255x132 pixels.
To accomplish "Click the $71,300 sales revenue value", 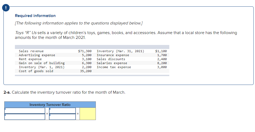I will click(85, 51).
